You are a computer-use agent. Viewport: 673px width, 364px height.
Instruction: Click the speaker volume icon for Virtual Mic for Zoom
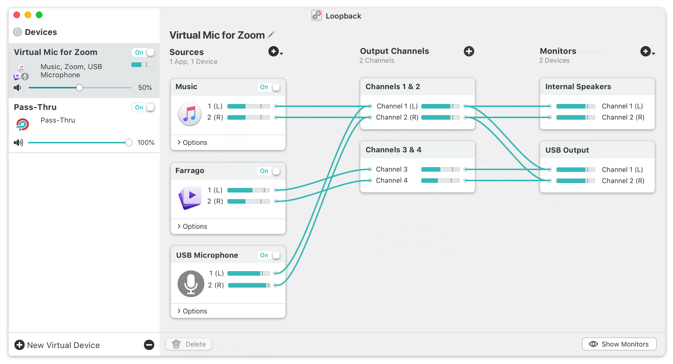pos(17,88)
